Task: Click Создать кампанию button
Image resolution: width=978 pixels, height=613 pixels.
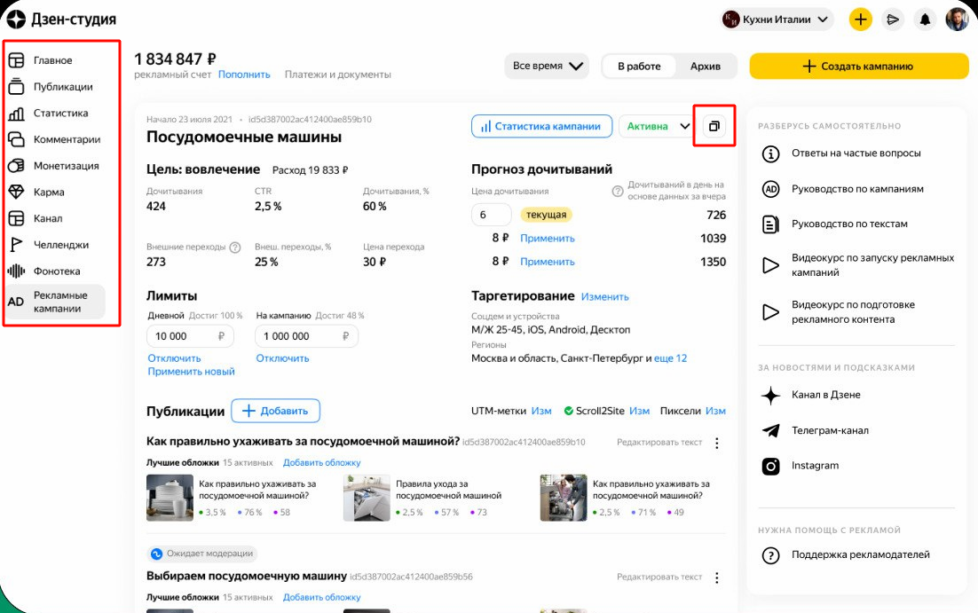Action: (859, 67)
